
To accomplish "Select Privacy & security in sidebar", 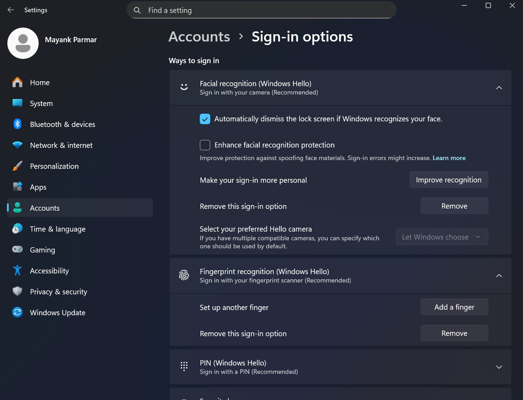I will tap(17, 292).
